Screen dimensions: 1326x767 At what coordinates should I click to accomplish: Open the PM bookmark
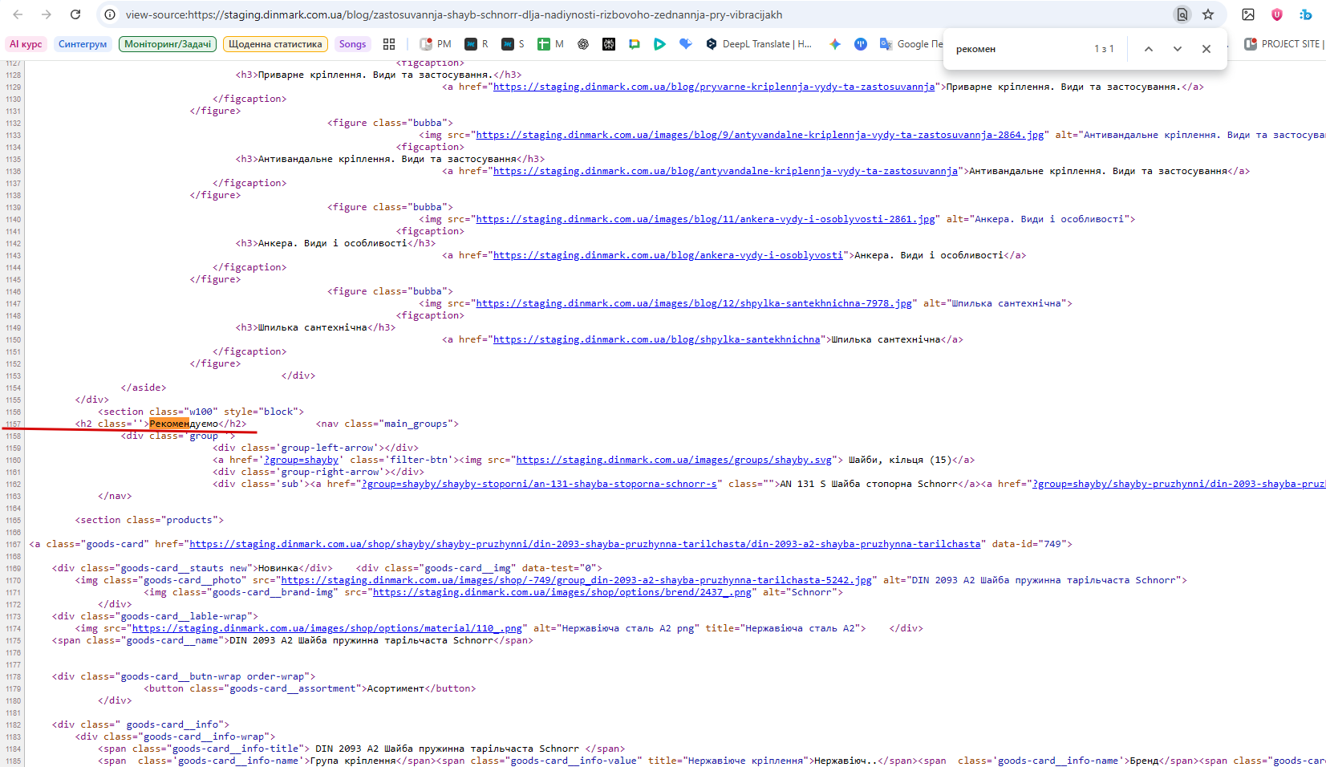[x=436, y=44]
